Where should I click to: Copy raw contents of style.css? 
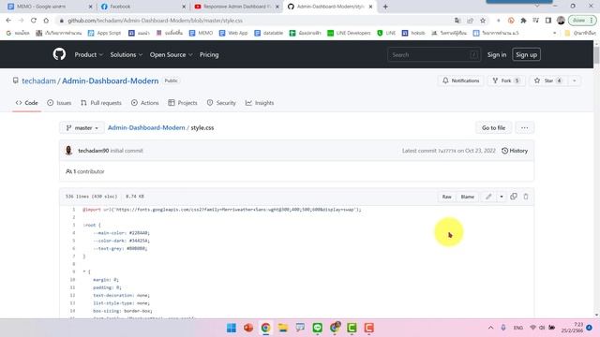514,197
